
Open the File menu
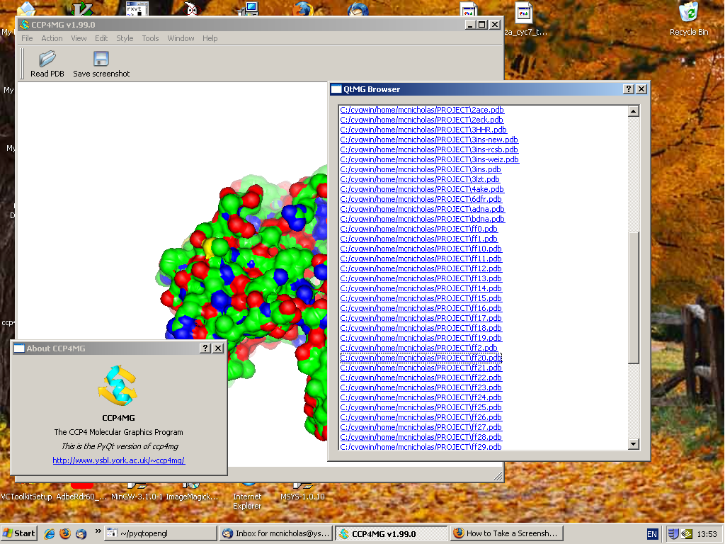[x=28, y=38]
